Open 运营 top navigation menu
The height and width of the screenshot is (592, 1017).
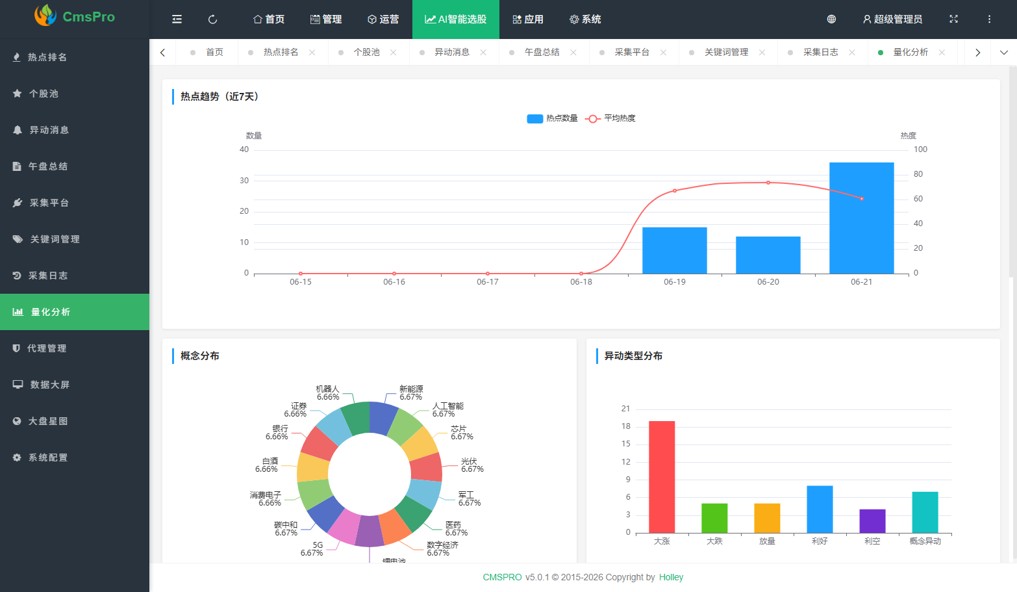click(383, 19)
